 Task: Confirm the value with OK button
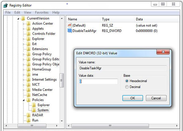133,98
